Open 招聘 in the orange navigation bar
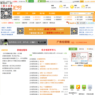The image size is (95, 95). [34, 13]
